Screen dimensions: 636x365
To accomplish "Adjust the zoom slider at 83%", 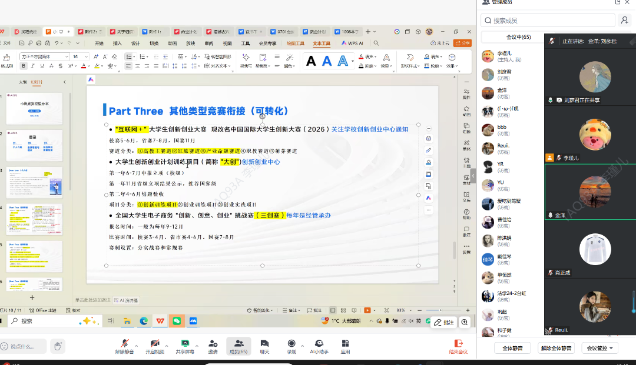I will coord(440,310).
